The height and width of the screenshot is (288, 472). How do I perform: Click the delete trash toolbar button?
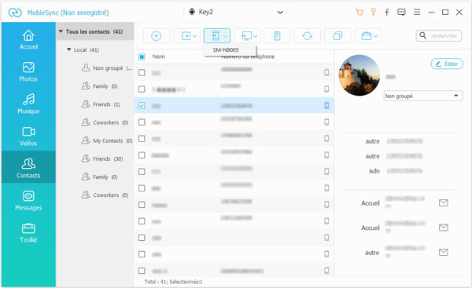(277, 36)
